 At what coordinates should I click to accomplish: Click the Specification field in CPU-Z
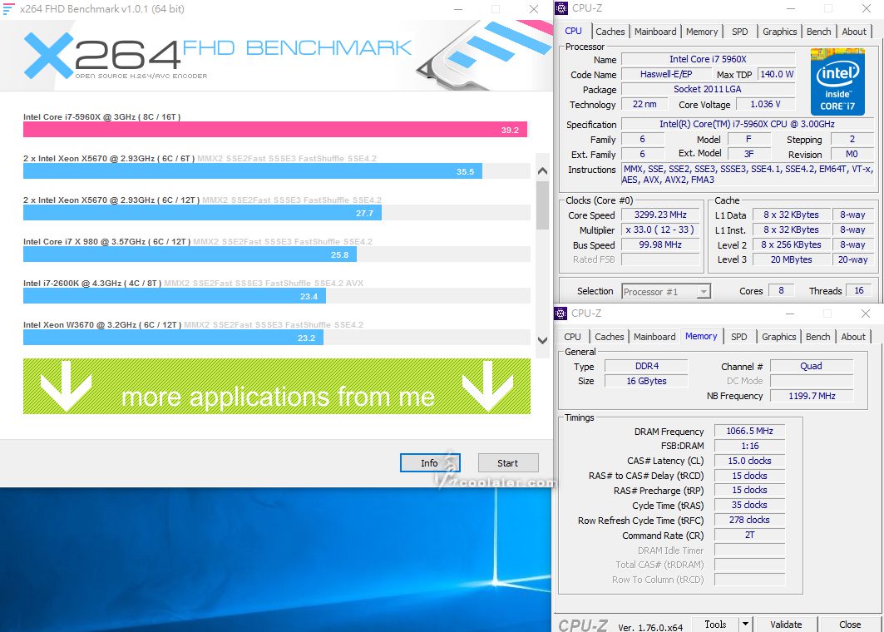click(747, 124)
